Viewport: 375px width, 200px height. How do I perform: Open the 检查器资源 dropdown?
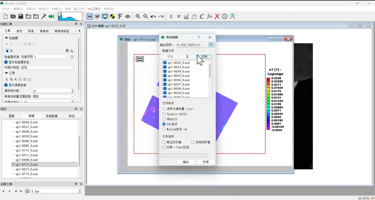click(44, 57)
